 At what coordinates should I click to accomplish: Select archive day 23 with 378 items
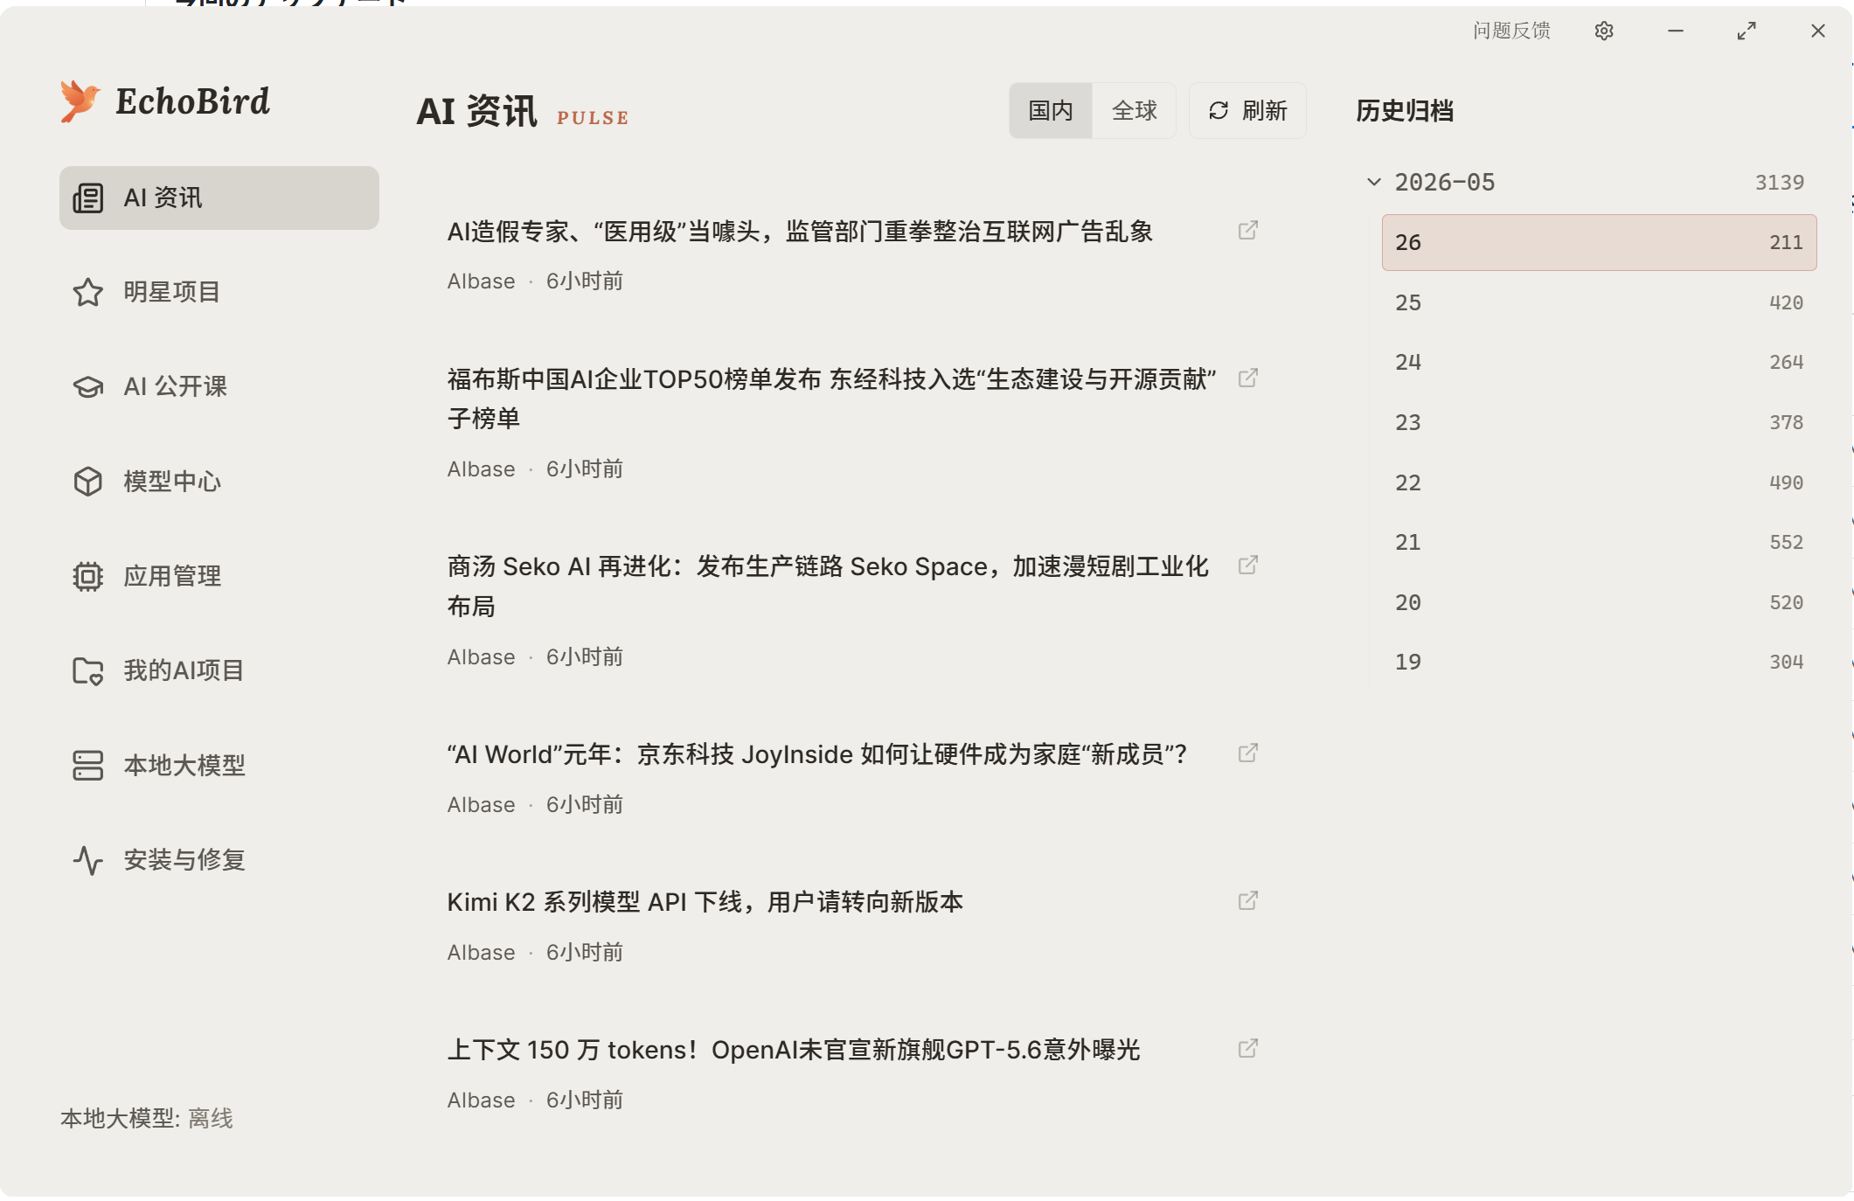click(x=1599, y=422)
